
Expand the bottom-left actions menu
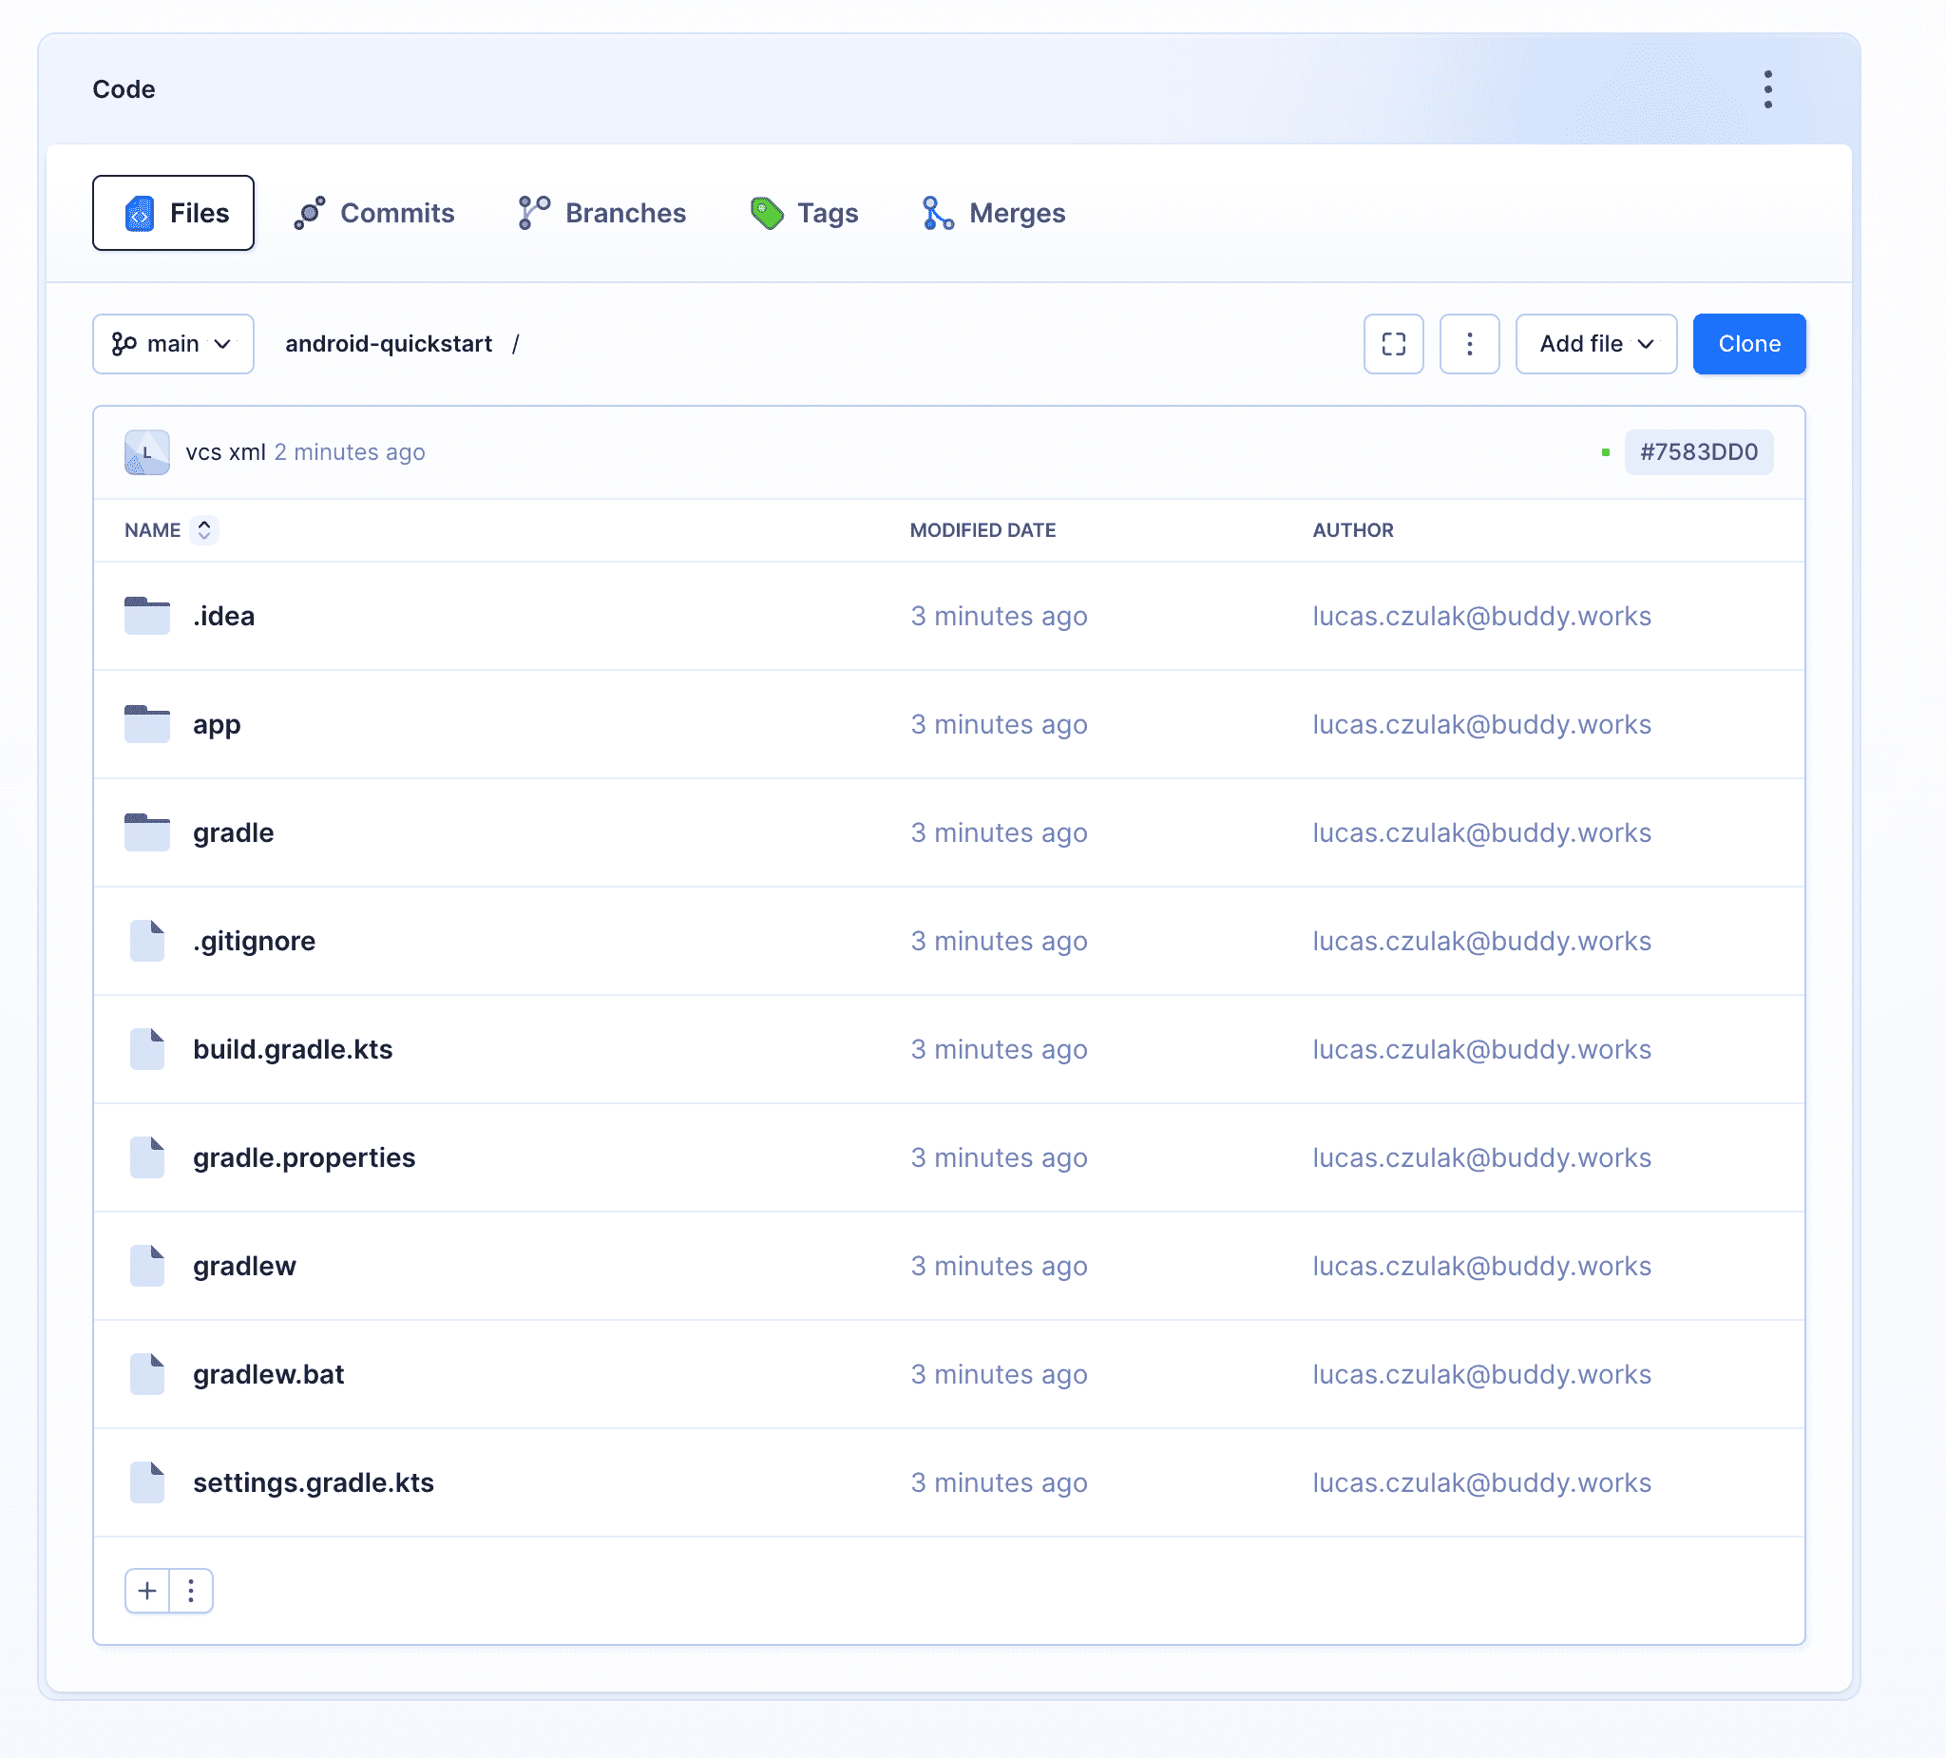192,1590
